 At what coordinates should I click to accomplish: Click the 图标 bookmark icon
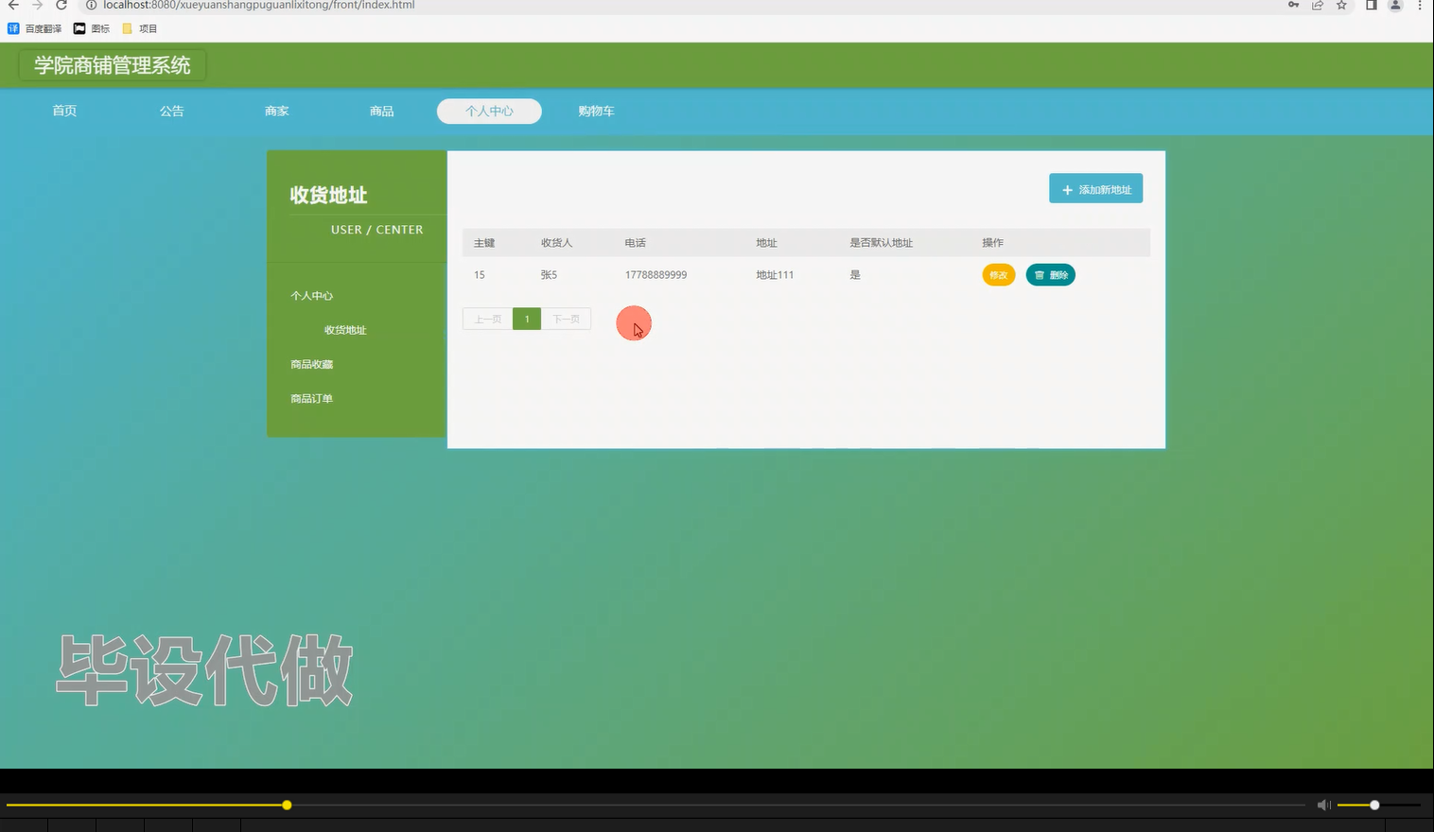79,27
